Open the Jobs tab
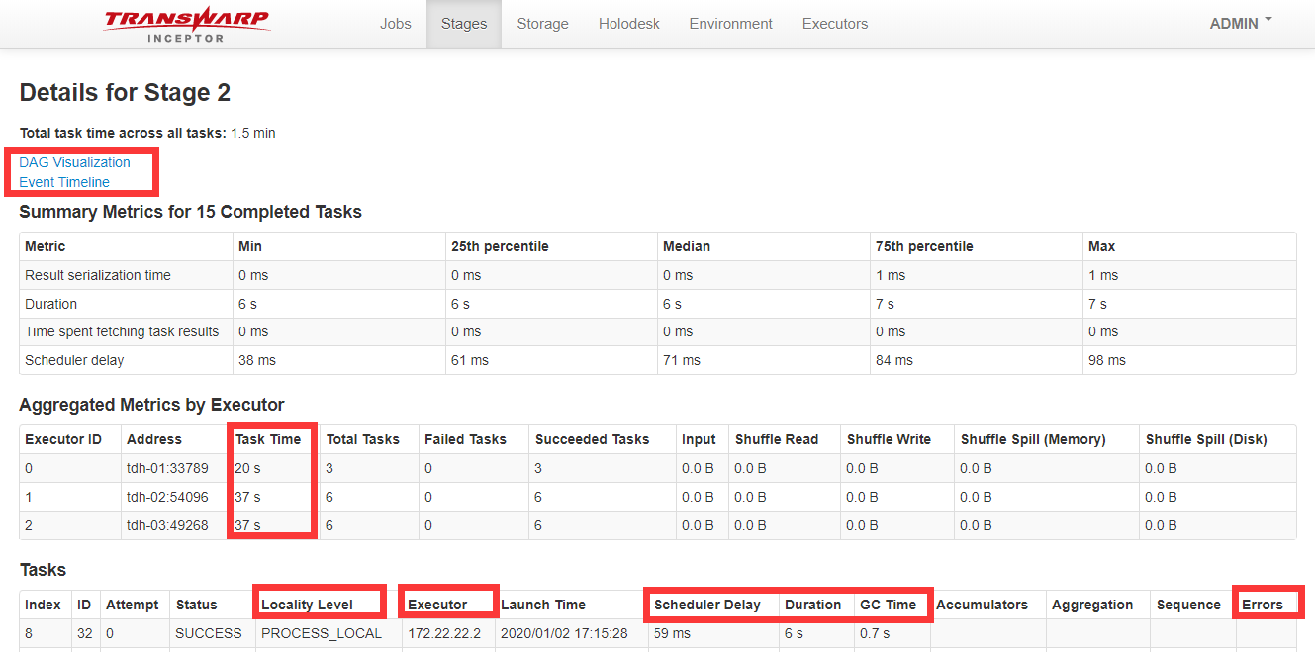Screen dimensions: 1315x653 coord(395,24)
